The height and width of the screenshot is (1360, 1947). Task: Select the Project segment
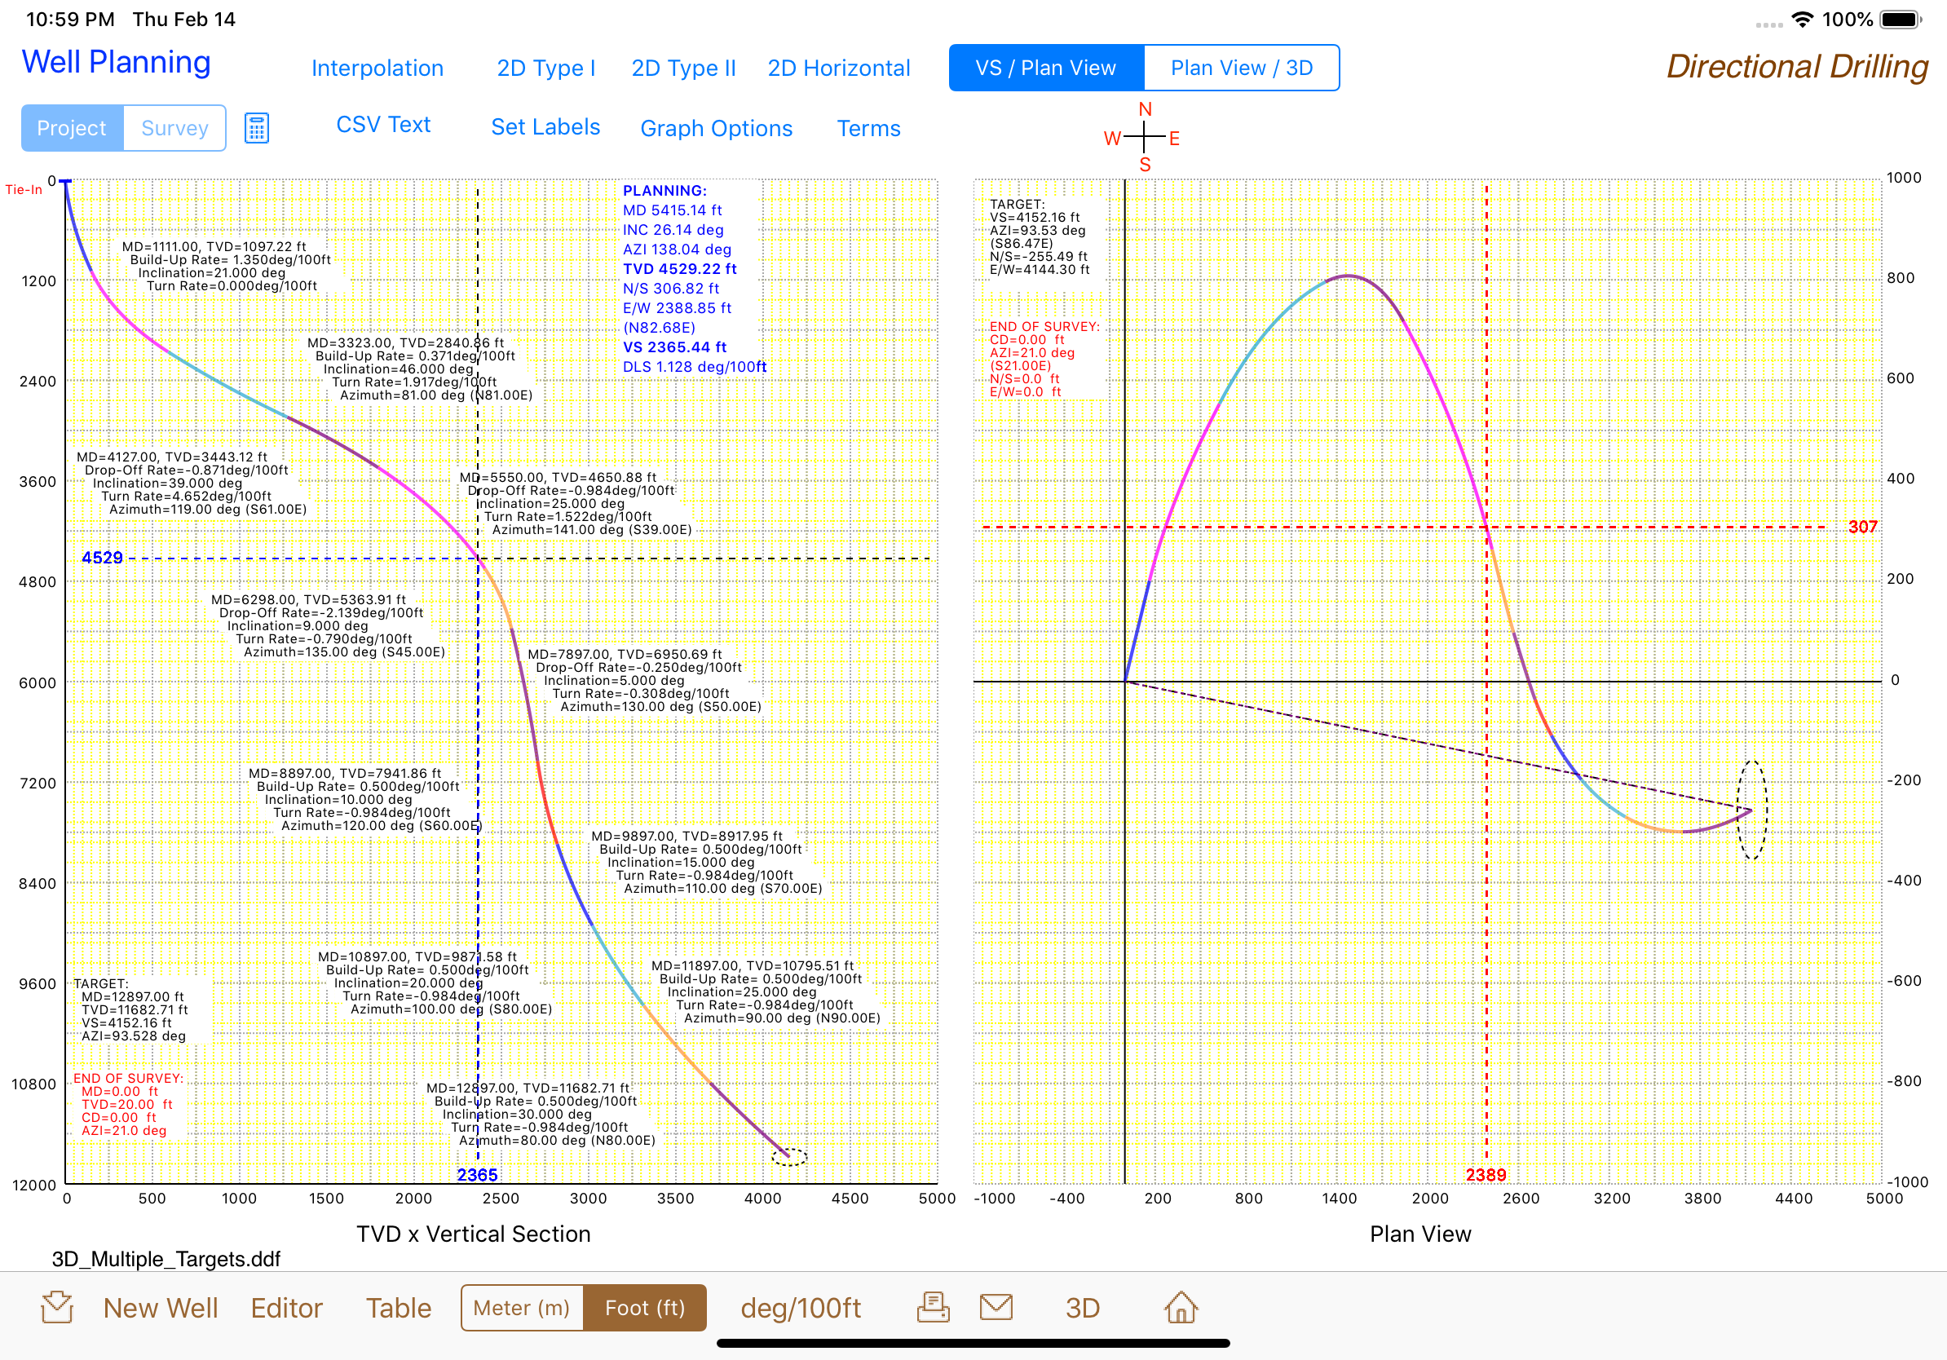(72, 128)
